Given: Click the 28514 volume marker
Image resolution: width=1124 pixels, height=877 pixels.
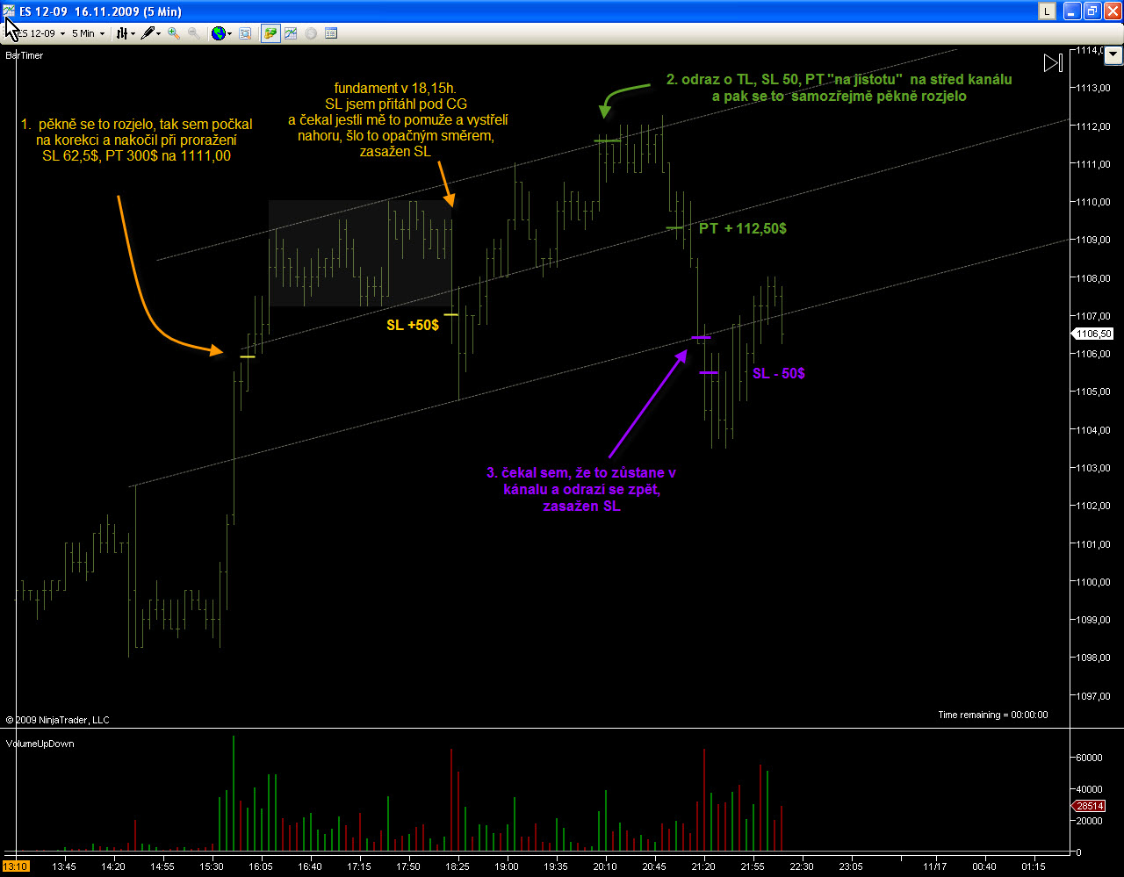Looking at the screenshot, I should [x=1089, y=806].
